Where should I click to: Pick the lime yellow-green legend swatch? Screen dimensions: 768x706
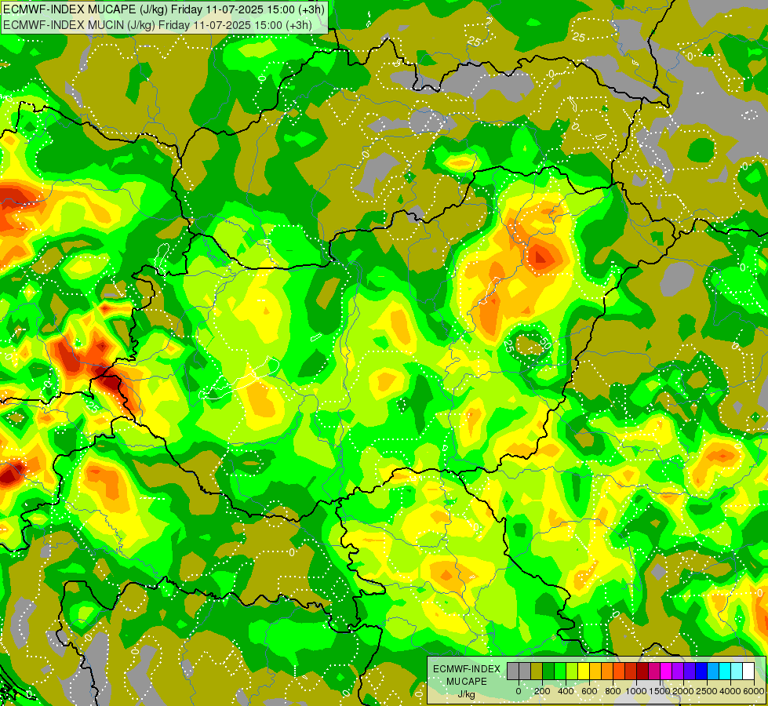point(572,671)
